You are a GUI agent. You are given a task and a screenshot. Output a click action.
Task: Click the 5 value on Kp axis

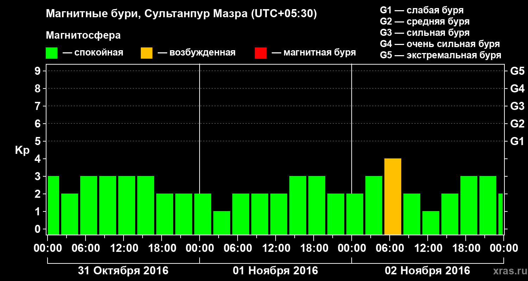pos(38,142)
